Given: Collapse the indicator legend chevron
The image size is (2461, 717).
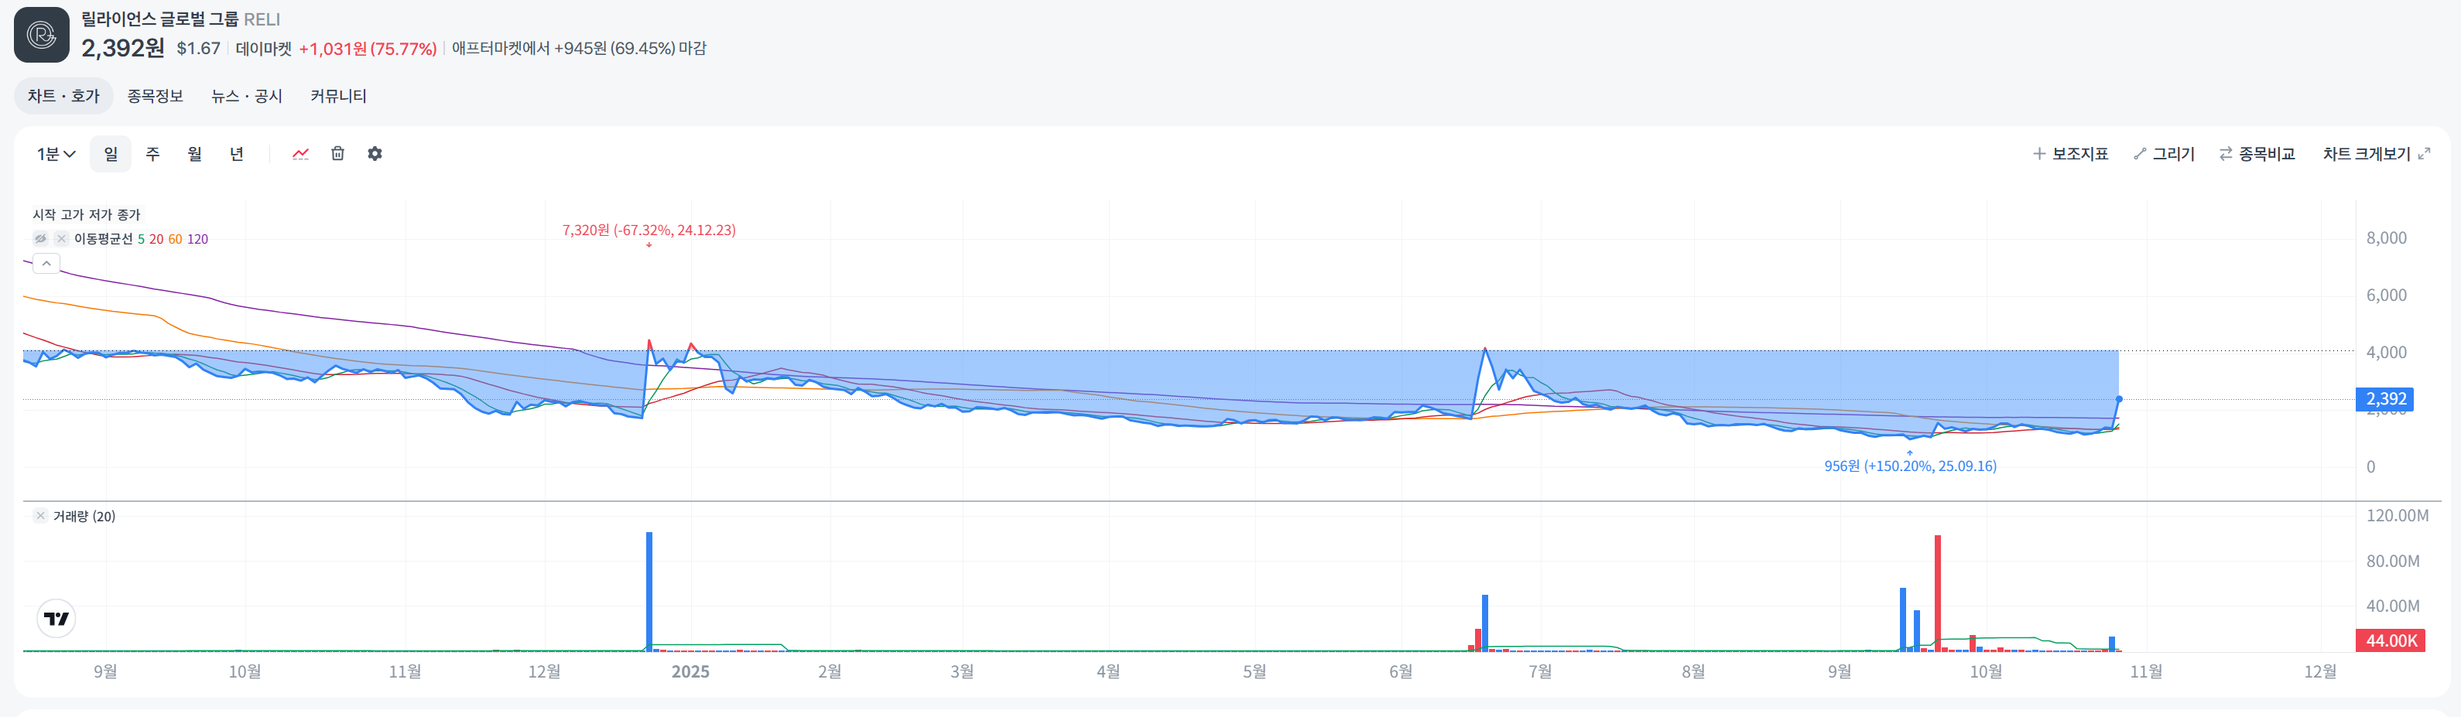Looking at the screenshot, I should 46,264.
